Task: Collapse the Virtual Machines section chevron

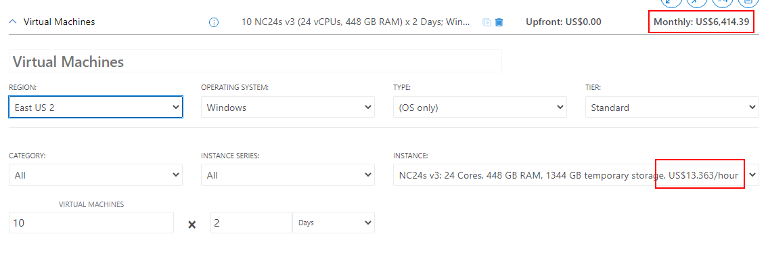Action: 14,22
